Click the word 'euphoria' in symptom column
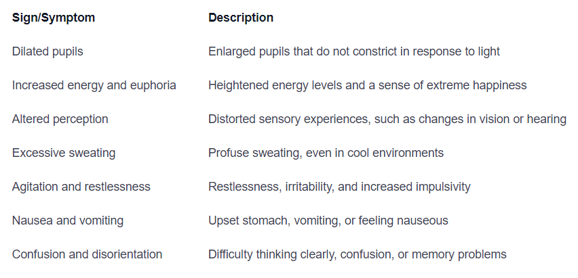The height and width of the screenshot is (278, 578). point(153,85)
